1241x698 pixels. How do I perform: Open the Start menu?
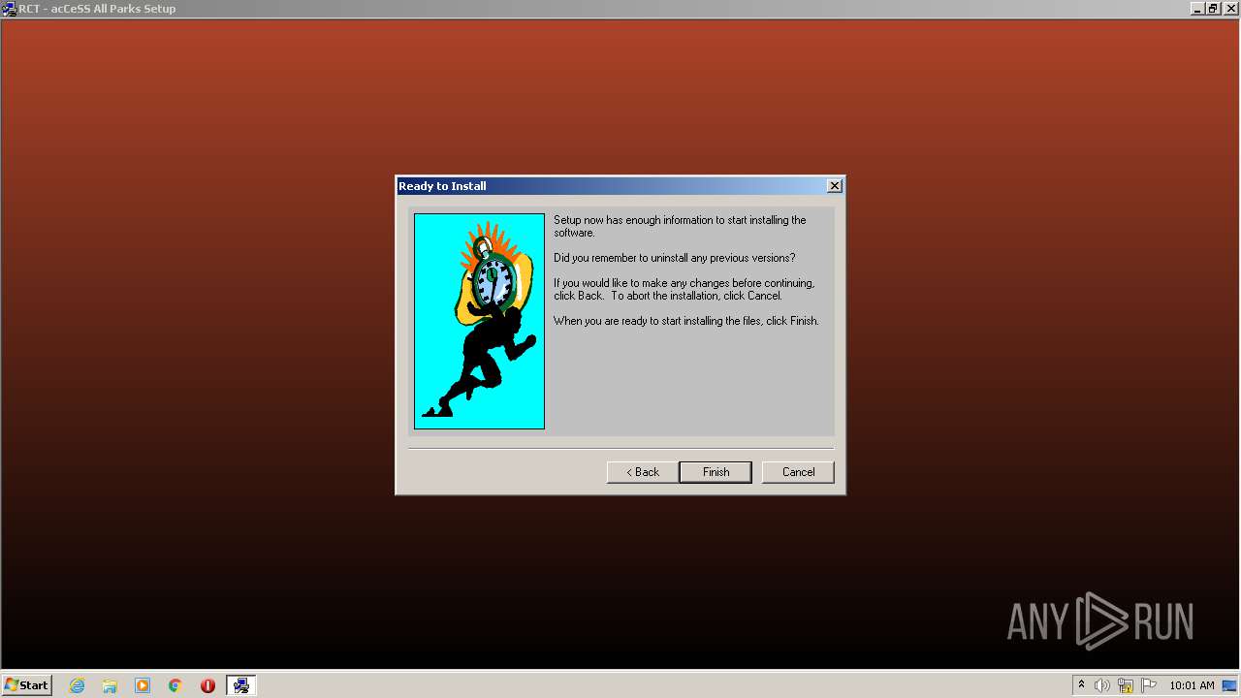26,685
